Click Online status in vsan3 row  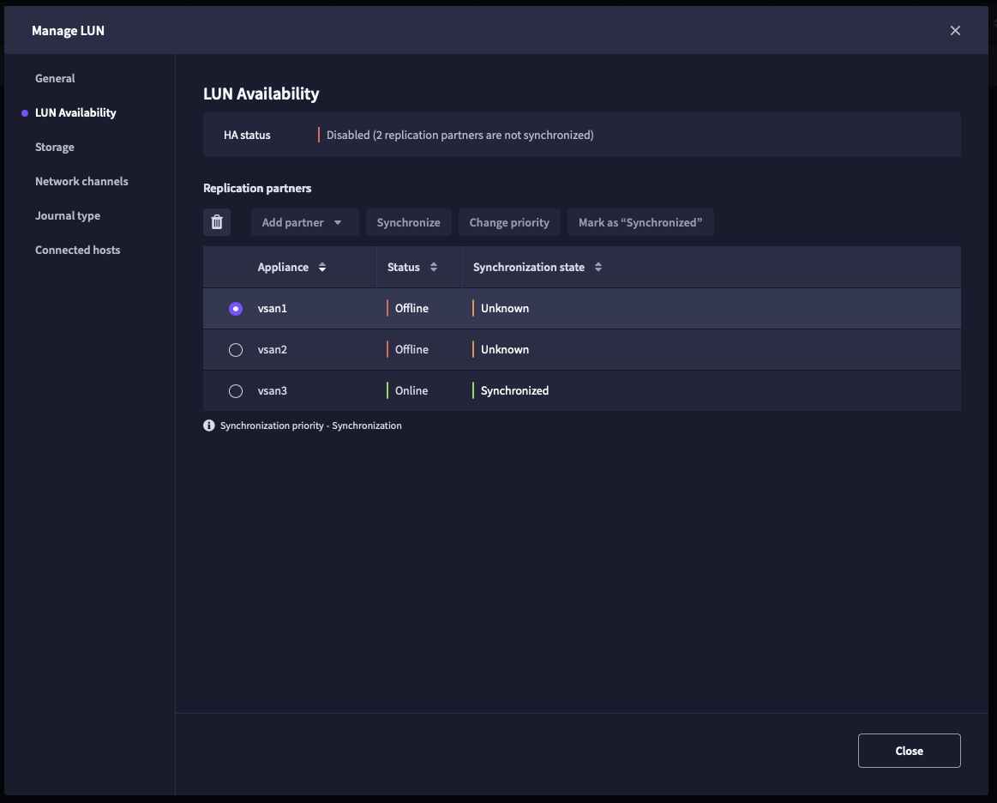pyautogui.click(x=411, y=390)
